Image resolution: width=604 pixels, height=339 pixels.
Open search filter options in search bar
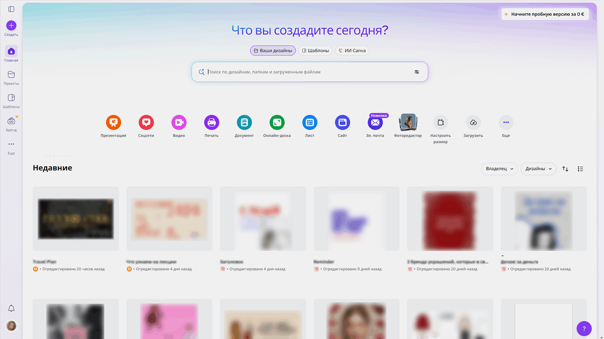click(417, 72)
